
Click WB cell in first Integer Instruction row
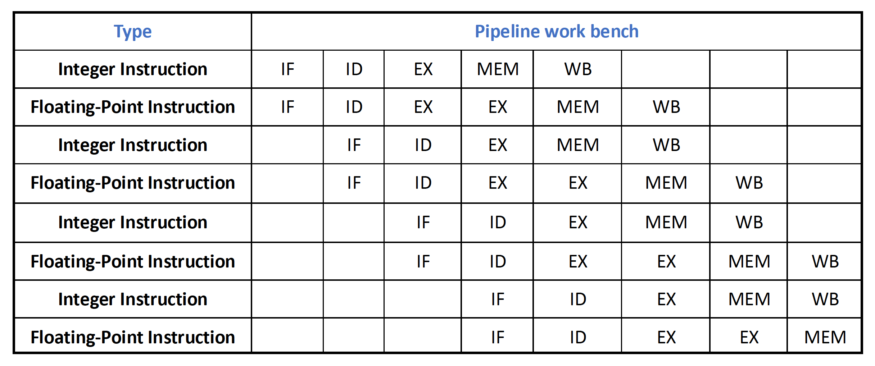[x=578, y=69]
